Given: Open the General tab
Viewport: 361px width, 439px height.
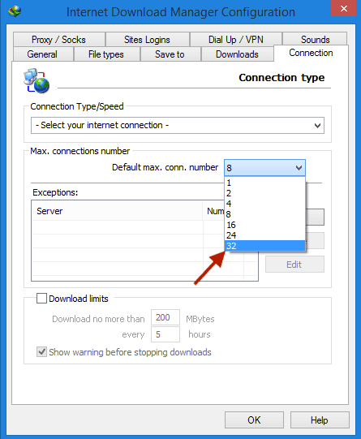Looking at the screenshot, I should point(42,54).
